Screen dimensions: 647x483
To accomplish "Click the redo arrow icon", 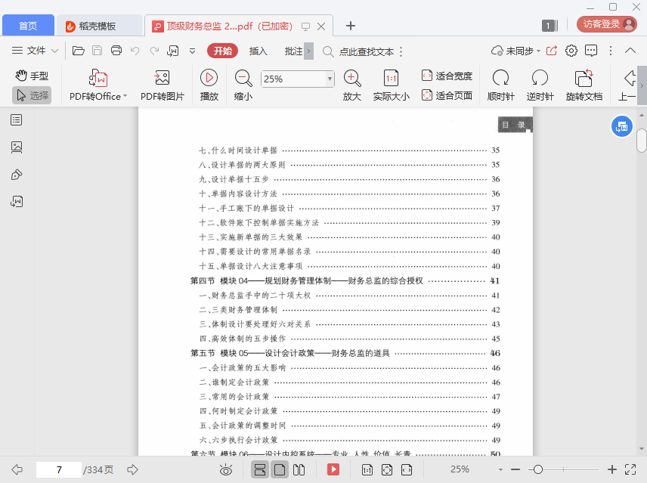I will (154, 51).
